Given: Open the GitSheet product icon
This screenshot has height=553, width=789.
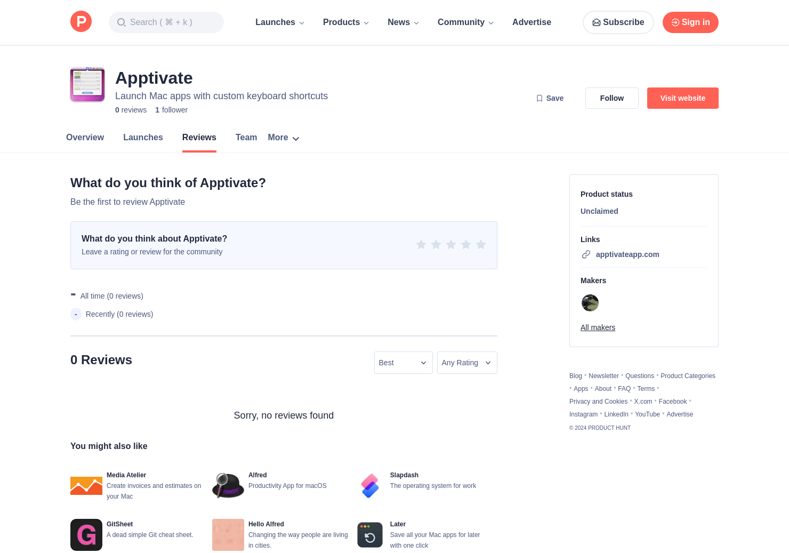Looking at the screenshot, I should point(86,534).
